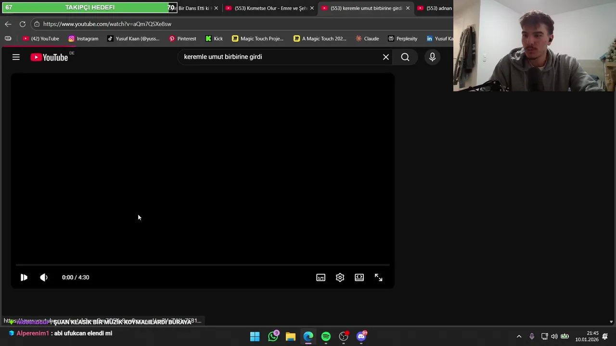The width and height of the screenshot is (616, 346).
Task: Enter fullscreen in the video player
Action: (x=378, y=277)
